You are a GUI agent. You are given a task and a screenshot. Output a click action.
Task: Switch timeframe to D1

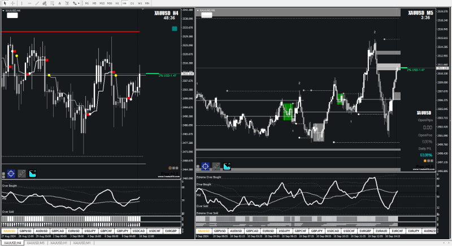click(132, 3)
